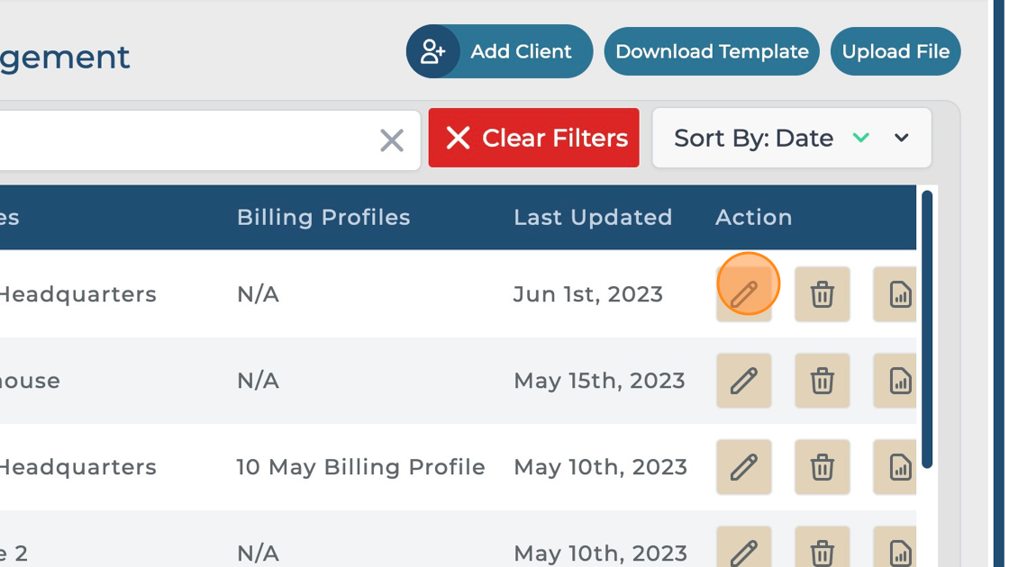Toggle the green sort direction arrow

point(861,138)
